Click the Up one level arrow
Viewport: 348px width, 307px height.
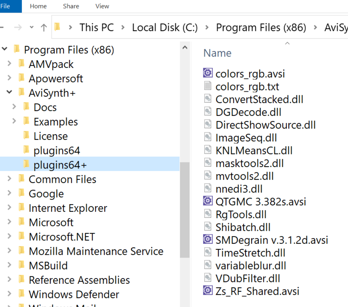[44, 28]
